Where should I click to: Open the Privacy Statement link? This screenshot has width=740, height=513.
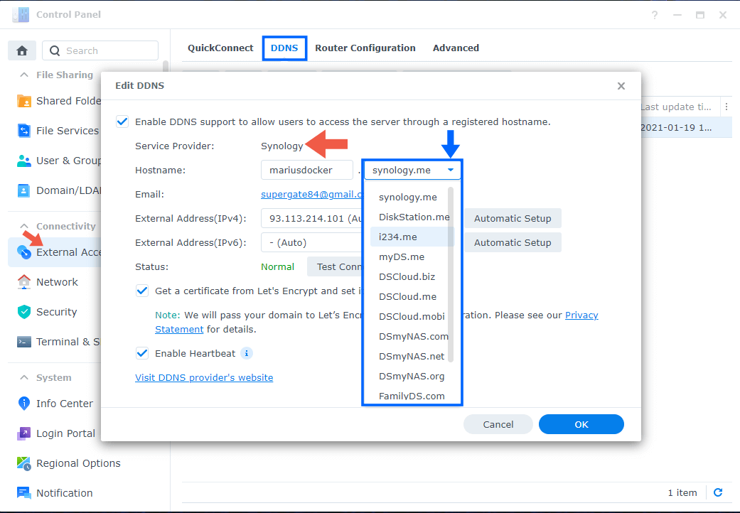click(581, 315)
